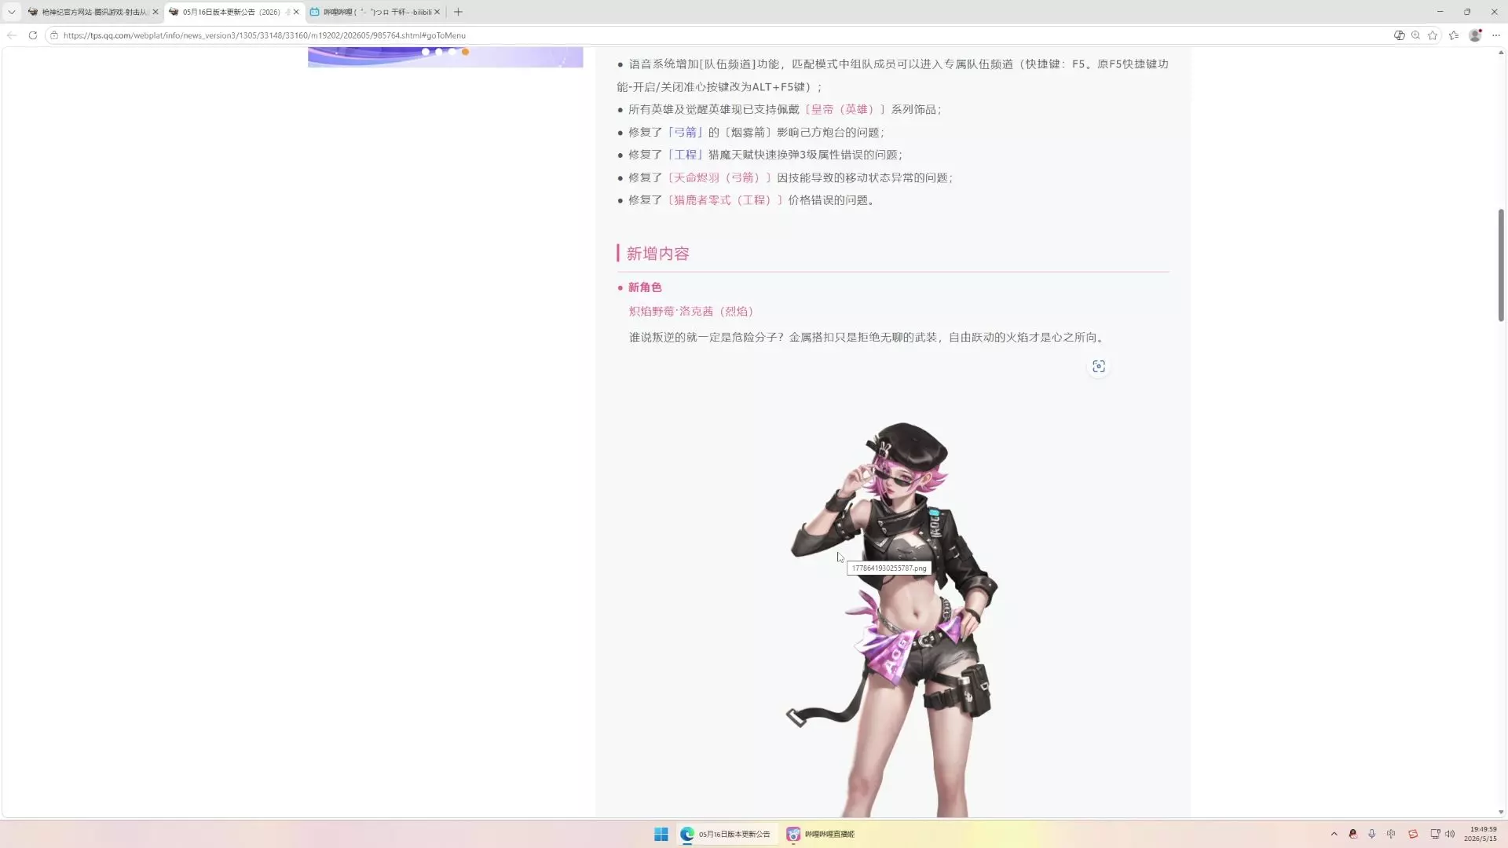Select the first carousel dot on the banner
The image size is (1508, 848).
coord(426,52)
